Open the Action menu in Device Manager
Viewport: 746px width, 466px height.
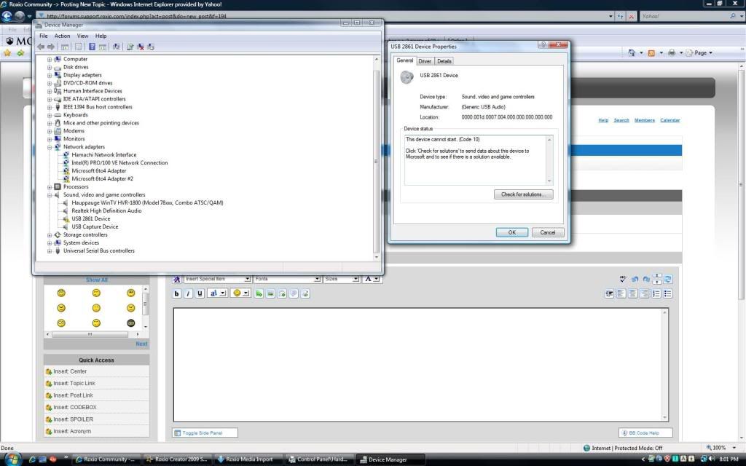[62, 36]
